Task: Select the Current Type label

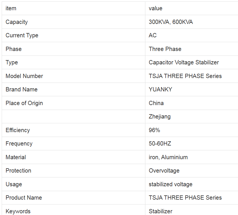Action: pos(22,35)
